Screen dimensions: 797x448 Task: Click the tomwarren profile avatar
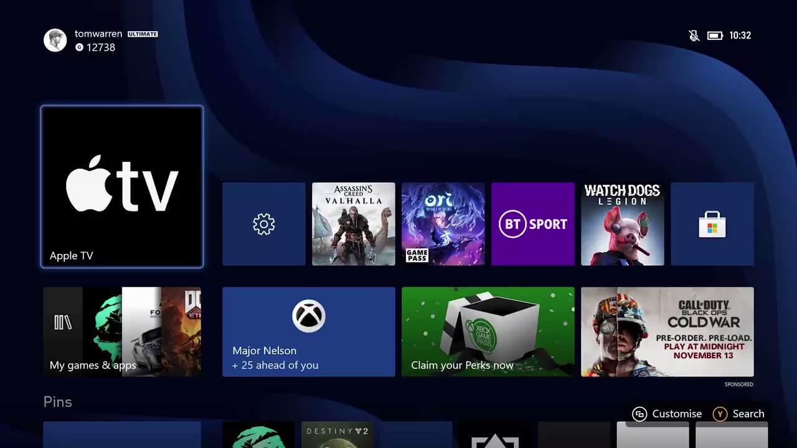coord(55,40)
